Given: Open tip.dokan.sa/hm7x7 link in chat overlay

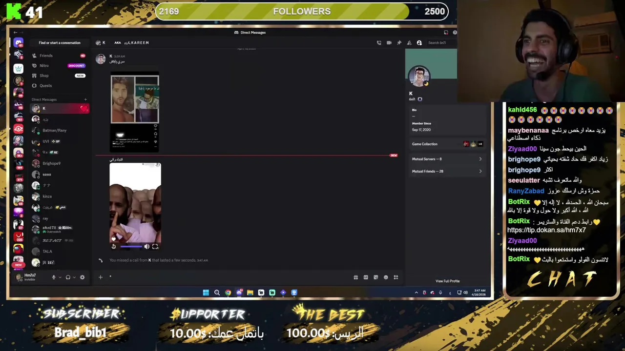Looking at the screenshot, I should tap(546, 230).
